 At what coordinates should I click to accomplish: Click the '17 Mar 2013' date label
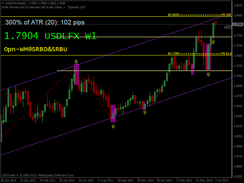coord(184,180)
